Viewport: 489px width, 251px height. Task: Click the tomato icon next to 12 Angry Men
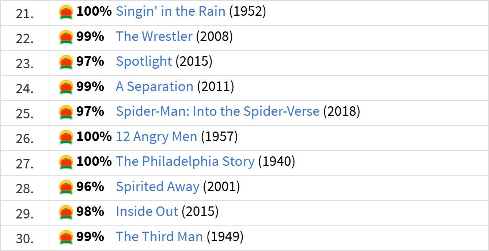66,138
